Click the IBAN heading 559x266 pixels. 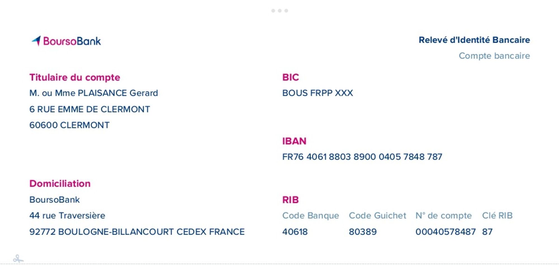click(294, 141)
